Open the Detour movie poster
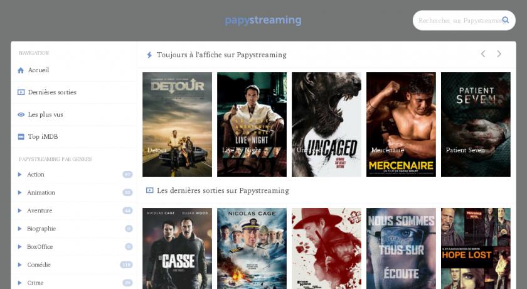 (x=177, y=124)
